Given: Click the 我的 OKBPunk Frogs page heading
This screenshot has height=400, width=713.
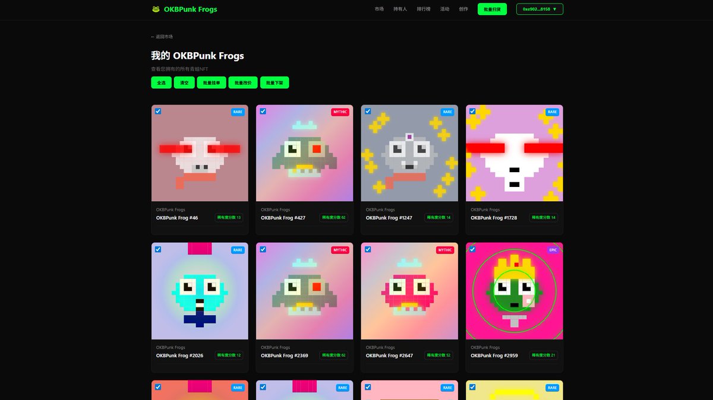Looking at the screenshot, I should click(197, 56).
